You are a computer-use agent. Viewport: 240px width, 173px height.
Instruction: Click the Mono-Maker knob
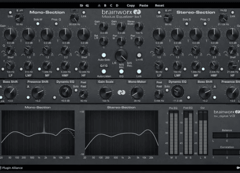pyautogui.click(x=137, y=93)
